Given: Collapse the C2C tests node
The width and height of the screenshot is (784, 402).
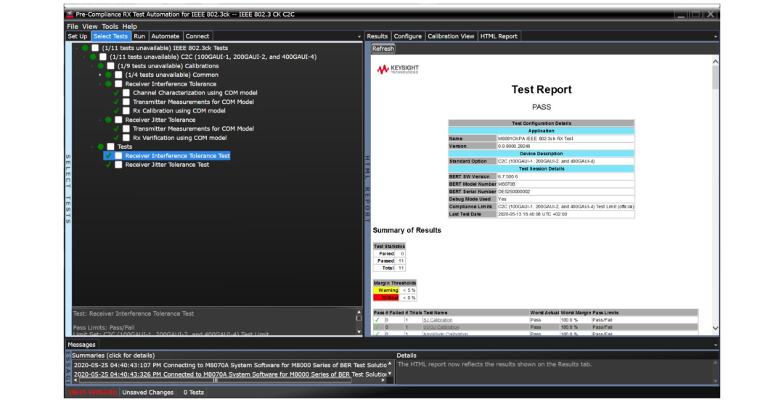Looking at the screenshot, I should pyautogui.click(x=84, y=57).
